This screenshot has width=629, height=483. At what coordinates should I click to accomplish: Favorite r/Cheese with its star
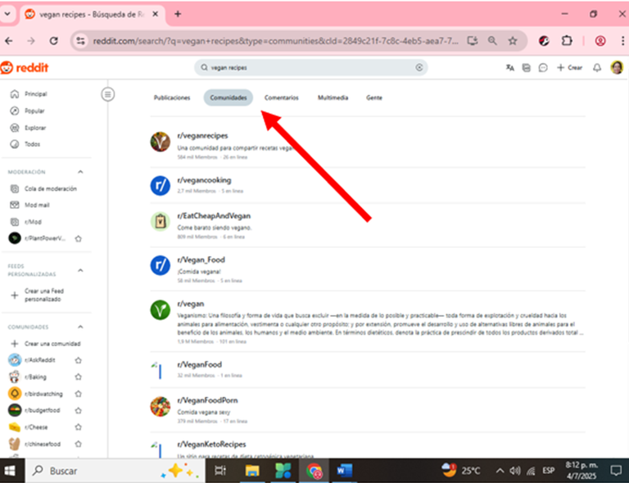point(79,427)
